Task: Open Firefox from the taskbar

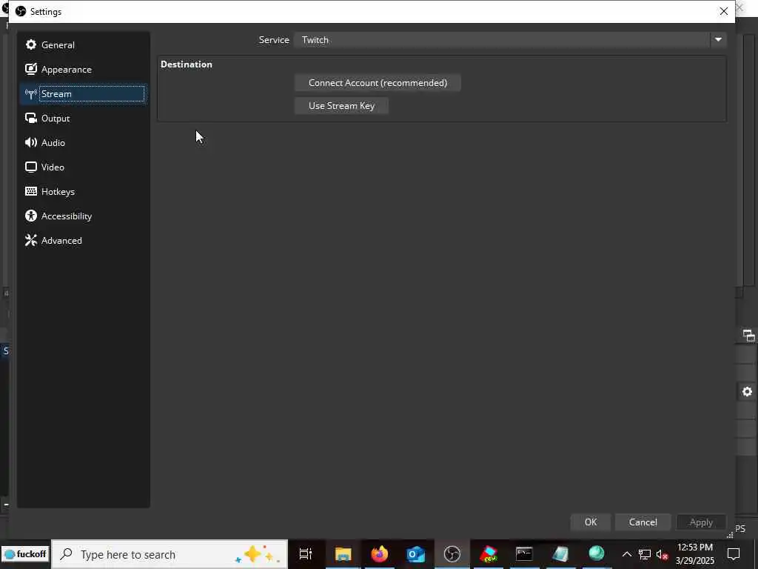Action: (x=380, y=554)
